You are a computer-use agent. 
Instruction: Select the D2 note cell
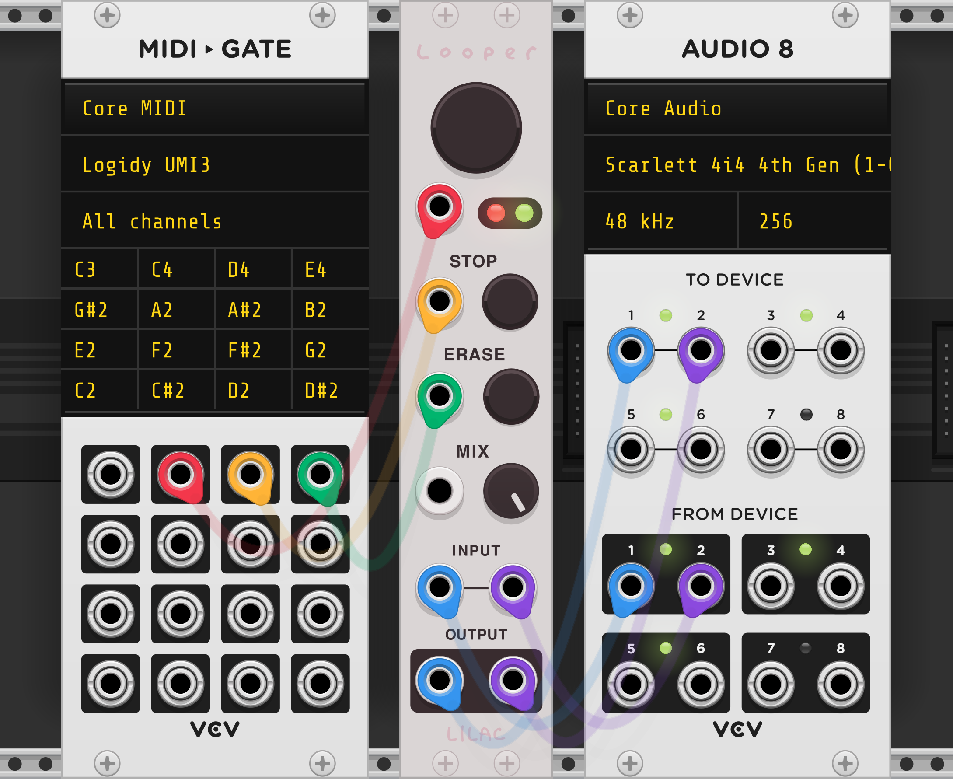pos(253,391)
